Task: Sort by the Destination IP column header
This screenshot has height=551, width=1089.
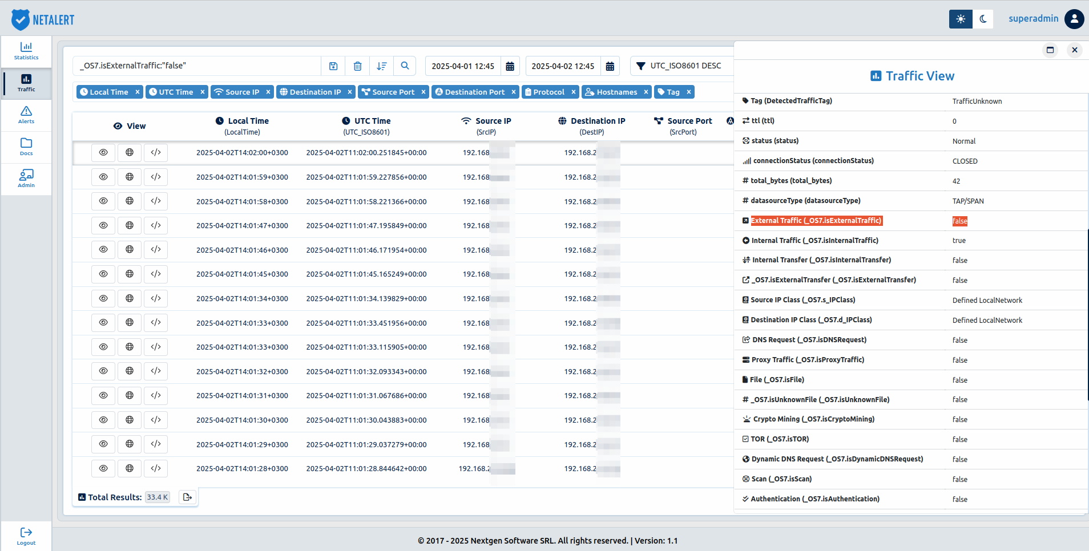Action: (x=592, y=126)
